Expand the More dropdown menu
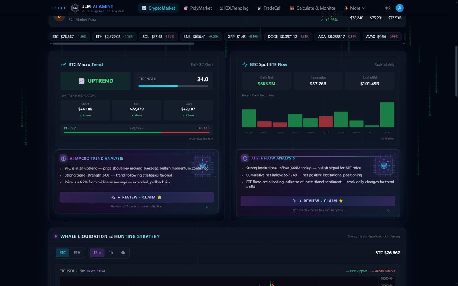This screenshot has width=458, height=286. 354,8
